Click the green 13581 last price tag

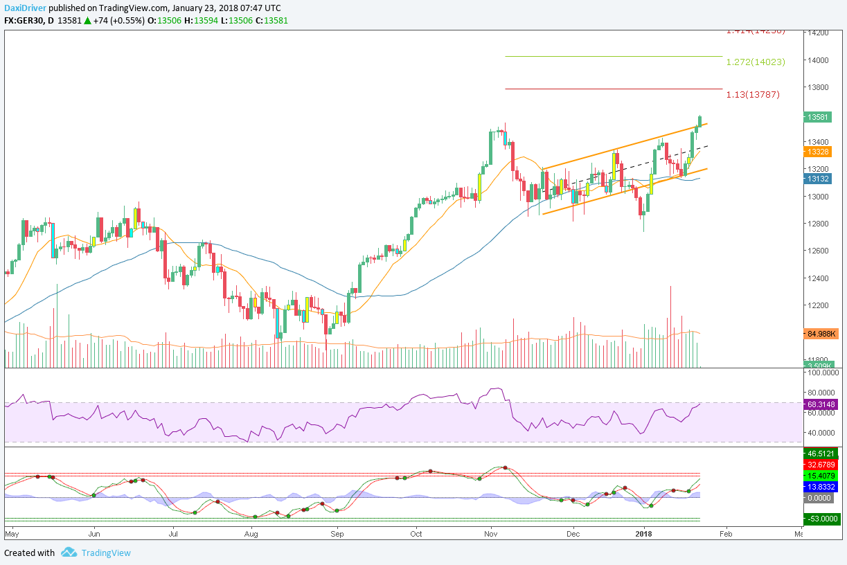pyautogui.click(x=818, y=117)
